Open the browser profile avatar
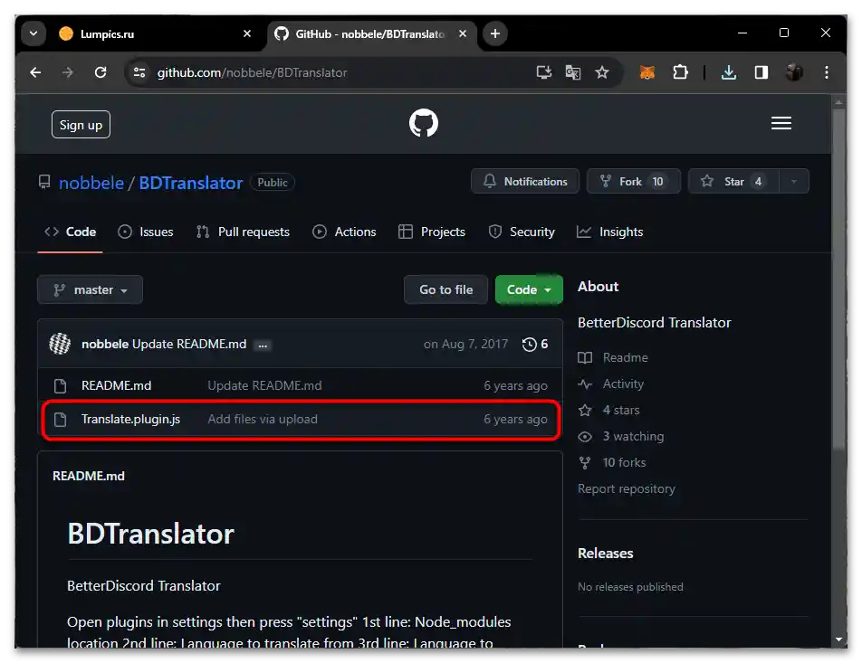862x663 pixels. coord(794,72)
